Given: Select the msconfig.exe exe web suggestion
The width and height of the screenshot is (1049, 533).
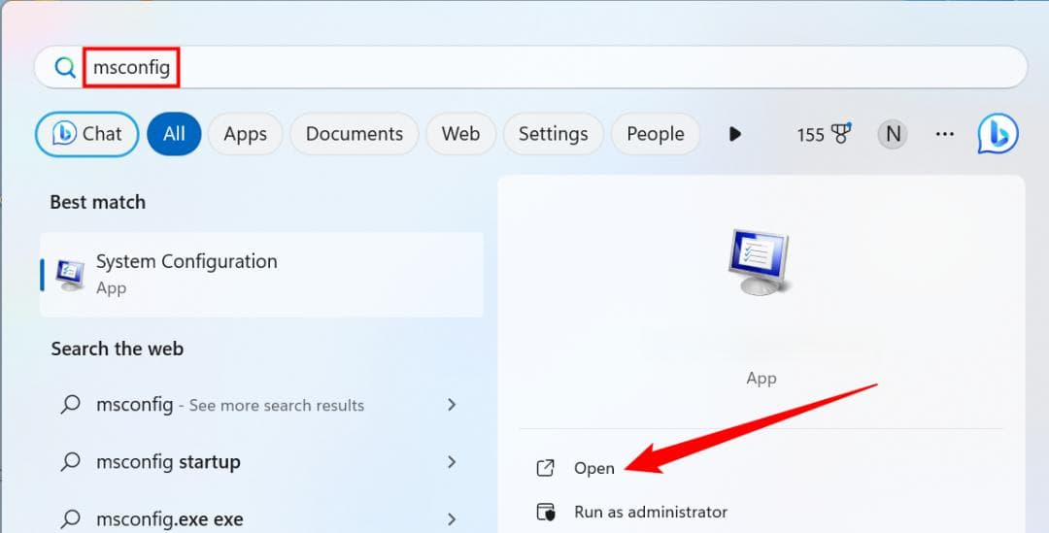Looking at the screenshot, I should point(261,519).
